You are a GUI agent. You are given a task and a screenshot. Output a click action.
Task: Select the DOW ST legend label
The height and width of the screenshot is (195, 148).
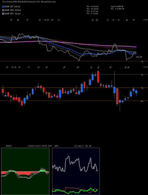click(12, 6)
